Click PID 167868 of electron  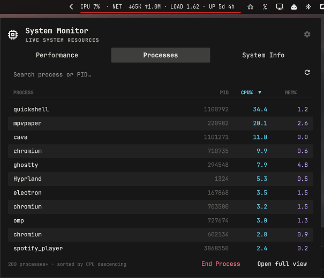[218, 193]
